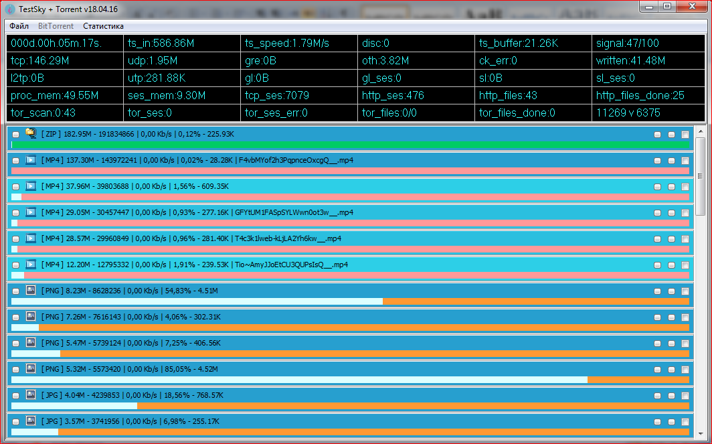Click the image icon of the 4.04M JPG row

coord(30,394)
